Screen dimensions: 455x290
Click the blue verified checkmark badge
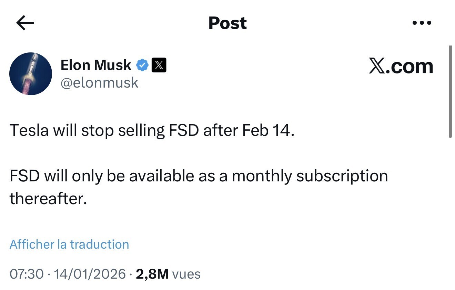coord(142,65)
